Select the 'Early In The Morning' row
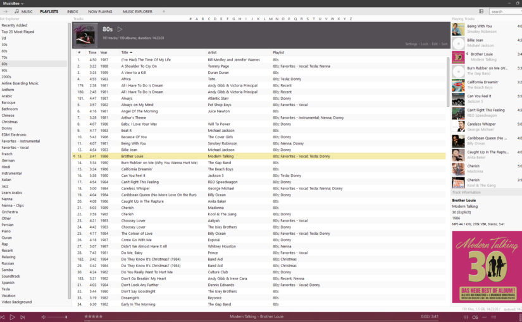 pyautogui.click(x=259, y=304)
